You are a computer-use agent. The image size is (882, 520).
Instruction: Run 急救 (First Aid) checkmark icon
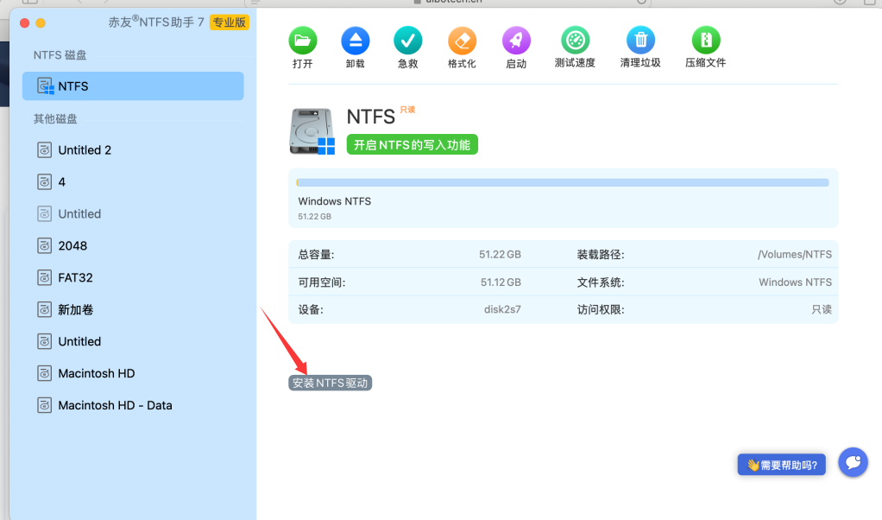click(x=408, y=41)
